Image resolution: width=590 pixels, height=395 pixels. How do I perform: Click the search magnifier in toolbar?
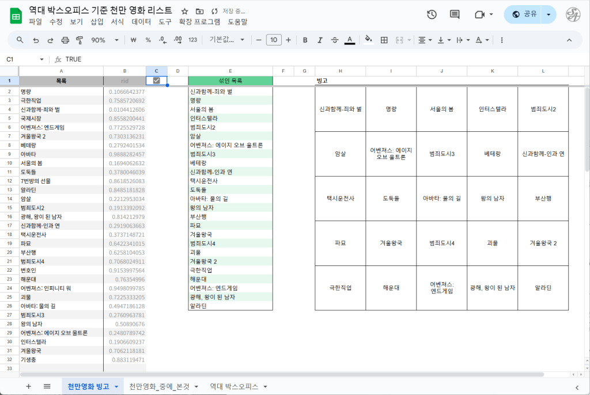(x=20, y=40)
